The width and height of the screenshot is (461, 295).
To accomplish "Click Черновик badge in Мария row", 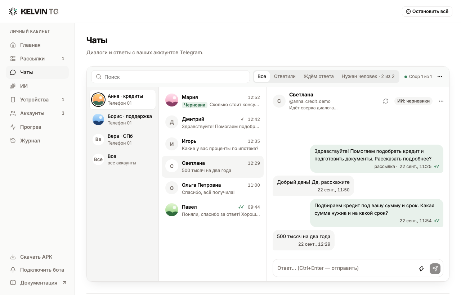I will (194, 105).
